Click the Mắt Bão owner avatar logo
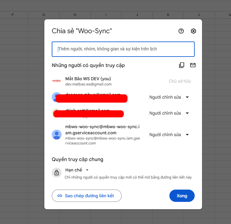The image size is (231, 224). [x=57, y=81]
